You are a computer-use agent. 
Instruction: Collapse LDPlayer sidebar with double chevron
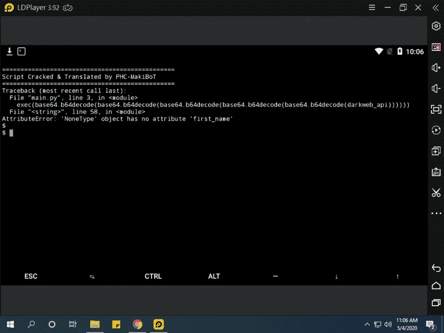click(436, 8)
